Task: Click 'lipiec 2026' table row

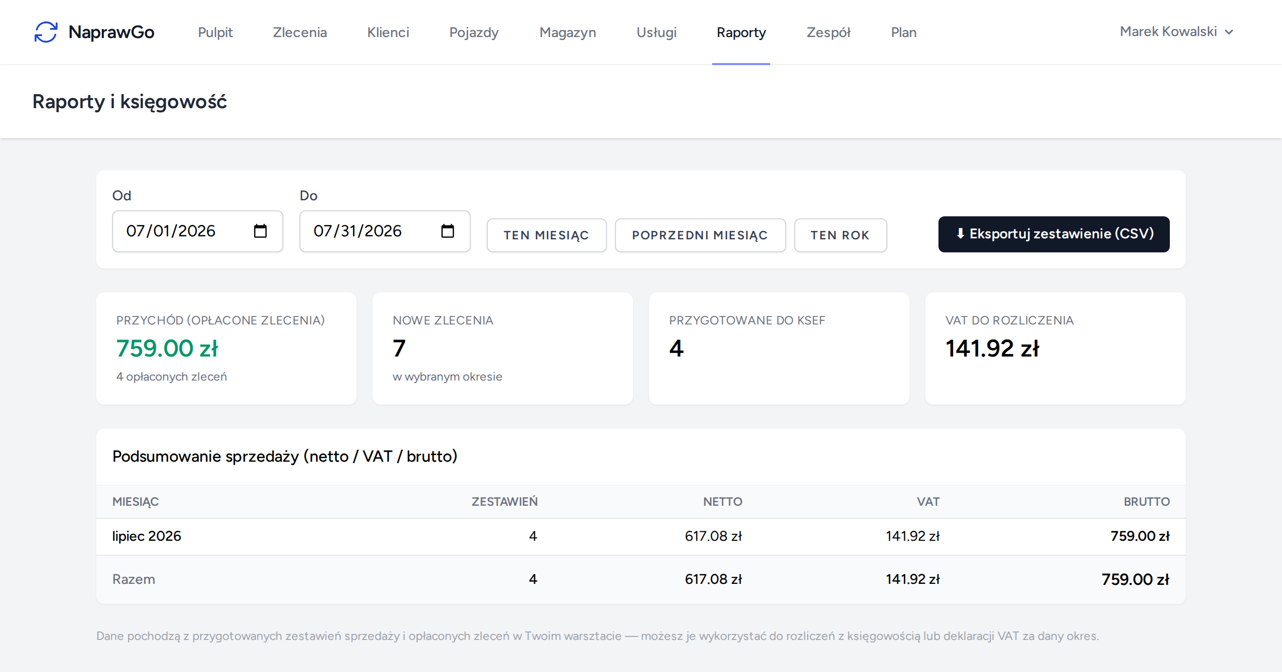Action: click(x=641, y=536)
